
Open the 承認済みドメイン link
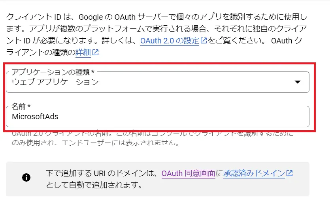coord(254,173)
